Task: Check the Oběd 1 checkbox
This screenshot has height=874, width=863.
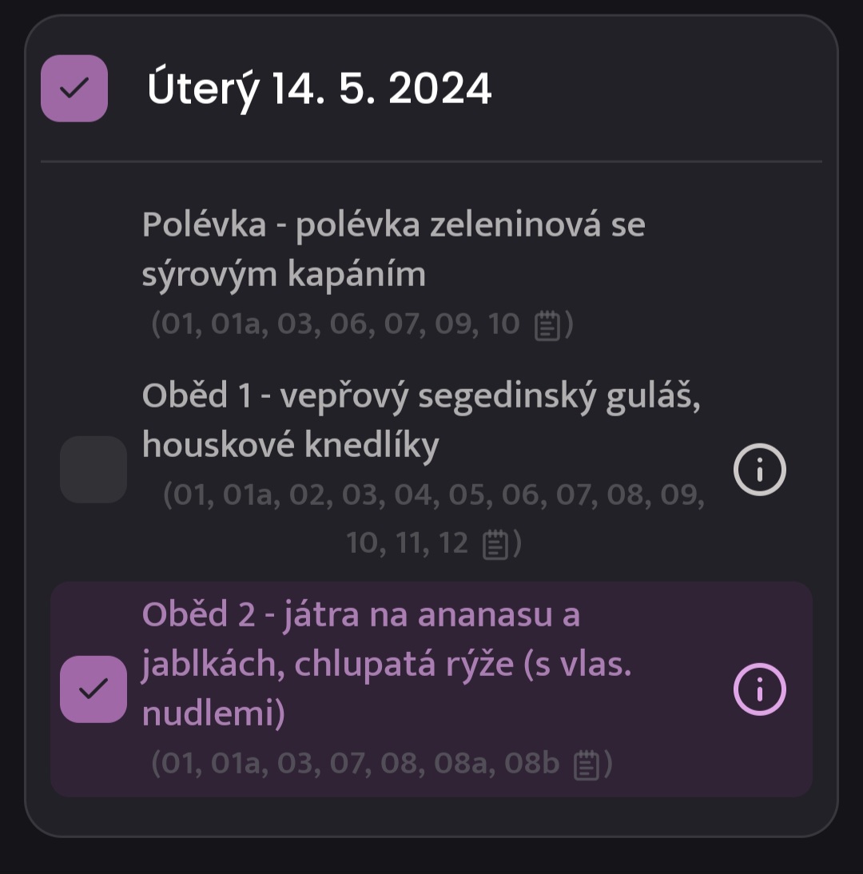Action: (93, 469)
